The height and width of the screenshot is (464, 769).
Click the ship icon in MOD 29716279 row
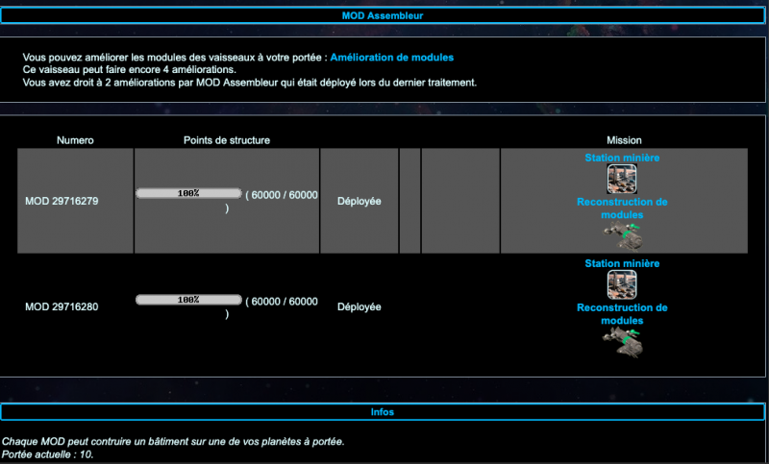(x=623, y=235)
